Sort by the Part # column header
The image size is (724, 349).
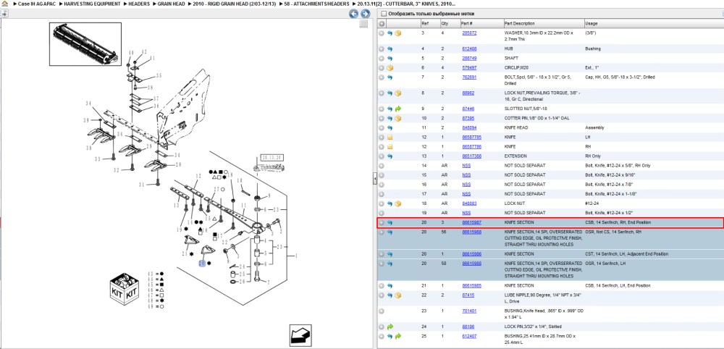[481, 24]
